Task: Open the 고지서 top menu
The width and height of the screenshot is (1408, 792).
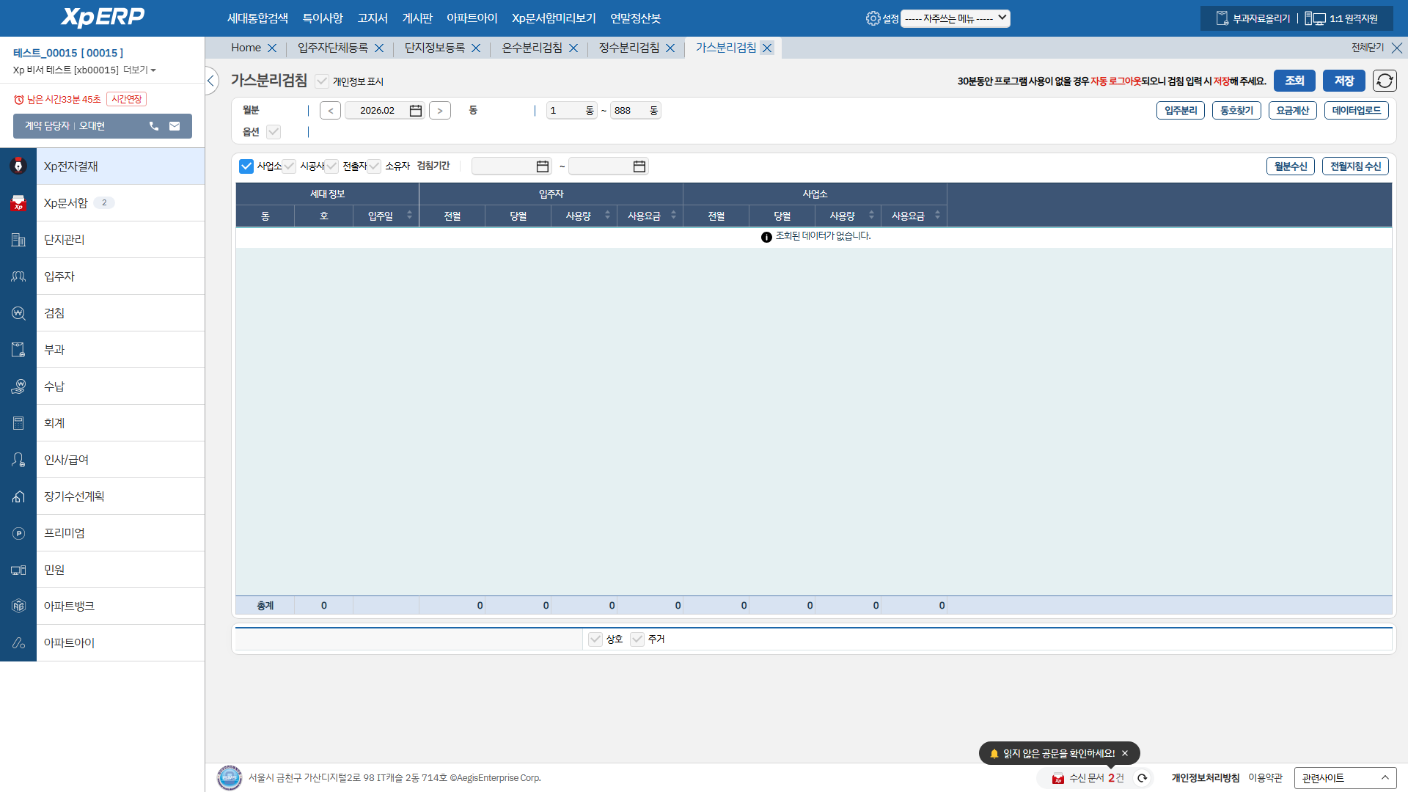Action: tap(373, 18)
